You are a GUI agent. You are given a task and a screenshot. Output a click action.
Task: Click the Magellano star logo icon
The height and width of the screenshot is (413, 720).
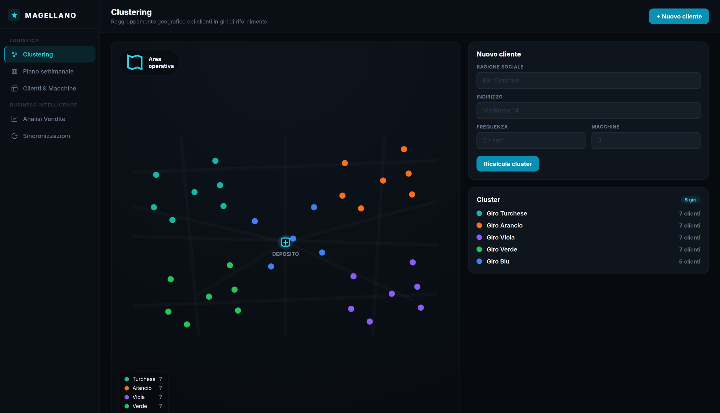[14, 15]
